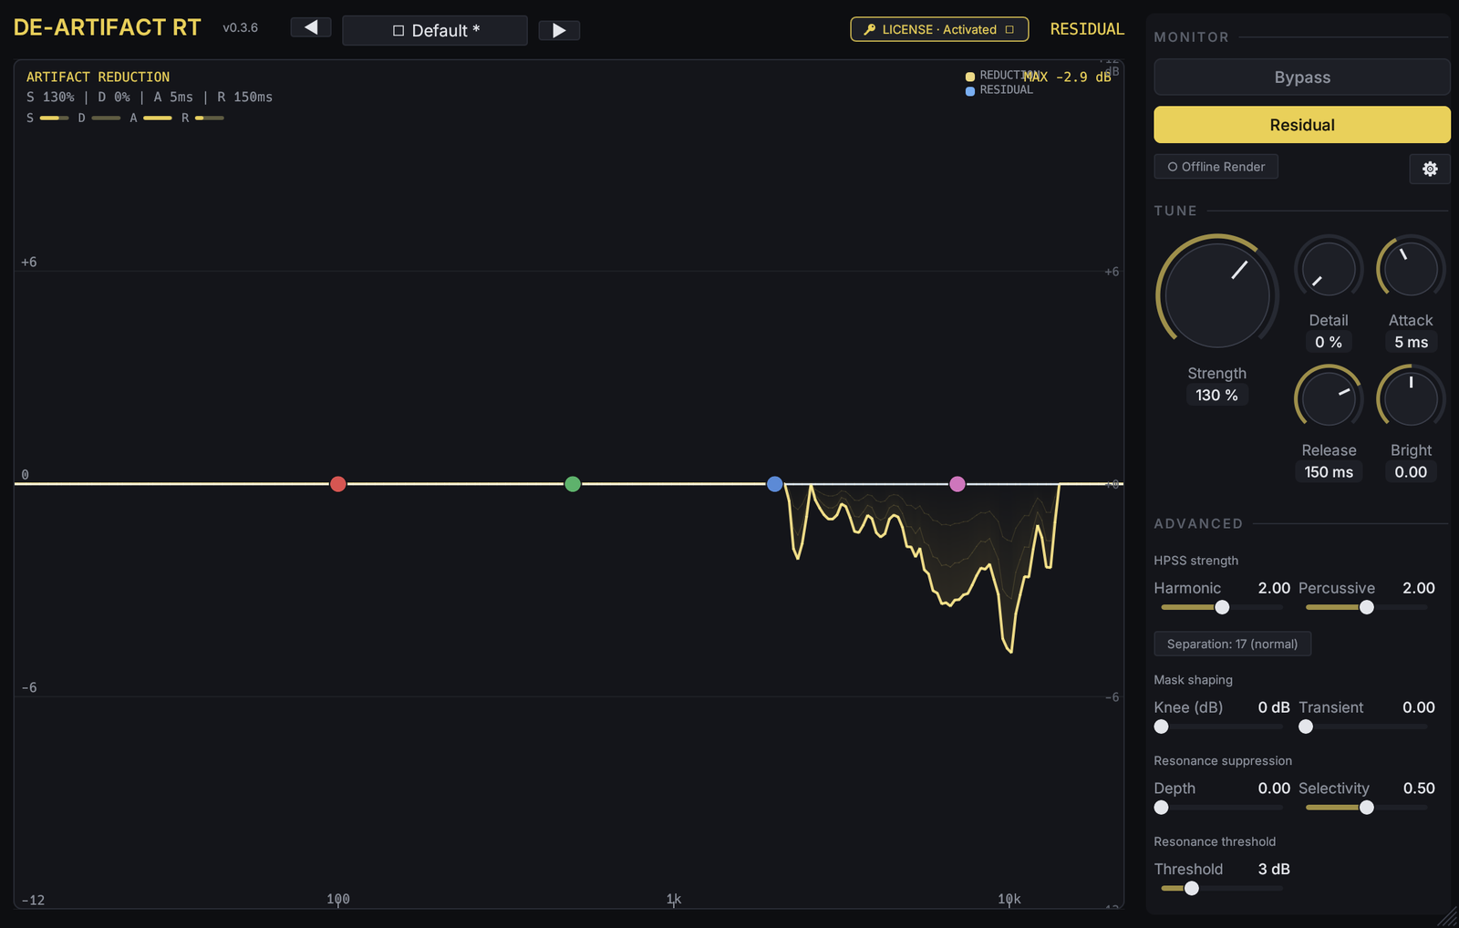Click the blue RESIDUAL legend dot
The width and height of the screenshot is (1459, 928).
pyautogui.click(x=970, y=90)
